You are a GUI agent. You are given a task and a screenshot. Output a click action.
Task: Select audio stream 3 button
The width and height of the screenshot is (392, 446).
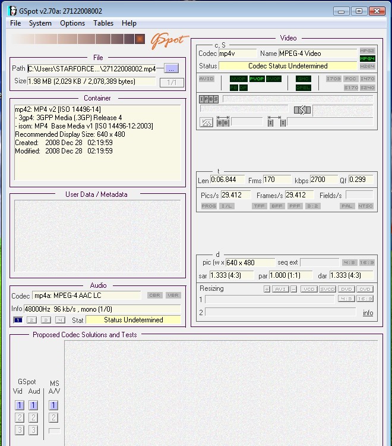46,320
